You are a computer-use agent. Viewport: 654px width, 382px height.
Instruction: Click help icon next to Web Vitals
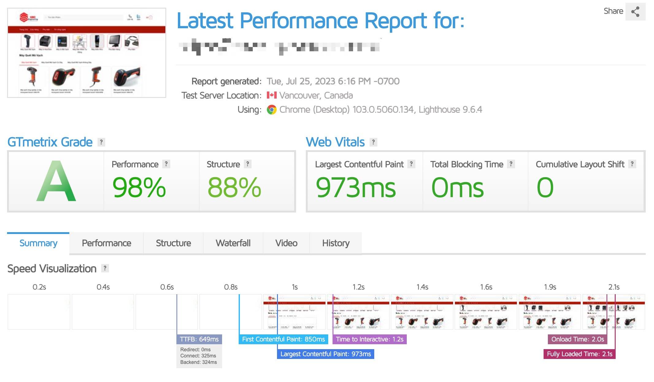373,142
